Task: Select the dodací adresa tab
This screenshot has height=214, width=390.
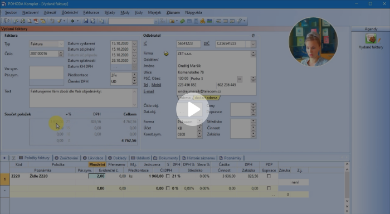Action: point(206,98)
